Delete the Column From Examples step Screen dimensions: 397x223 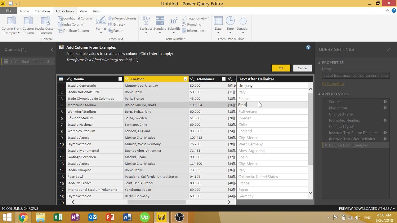[x=326, y=145]
